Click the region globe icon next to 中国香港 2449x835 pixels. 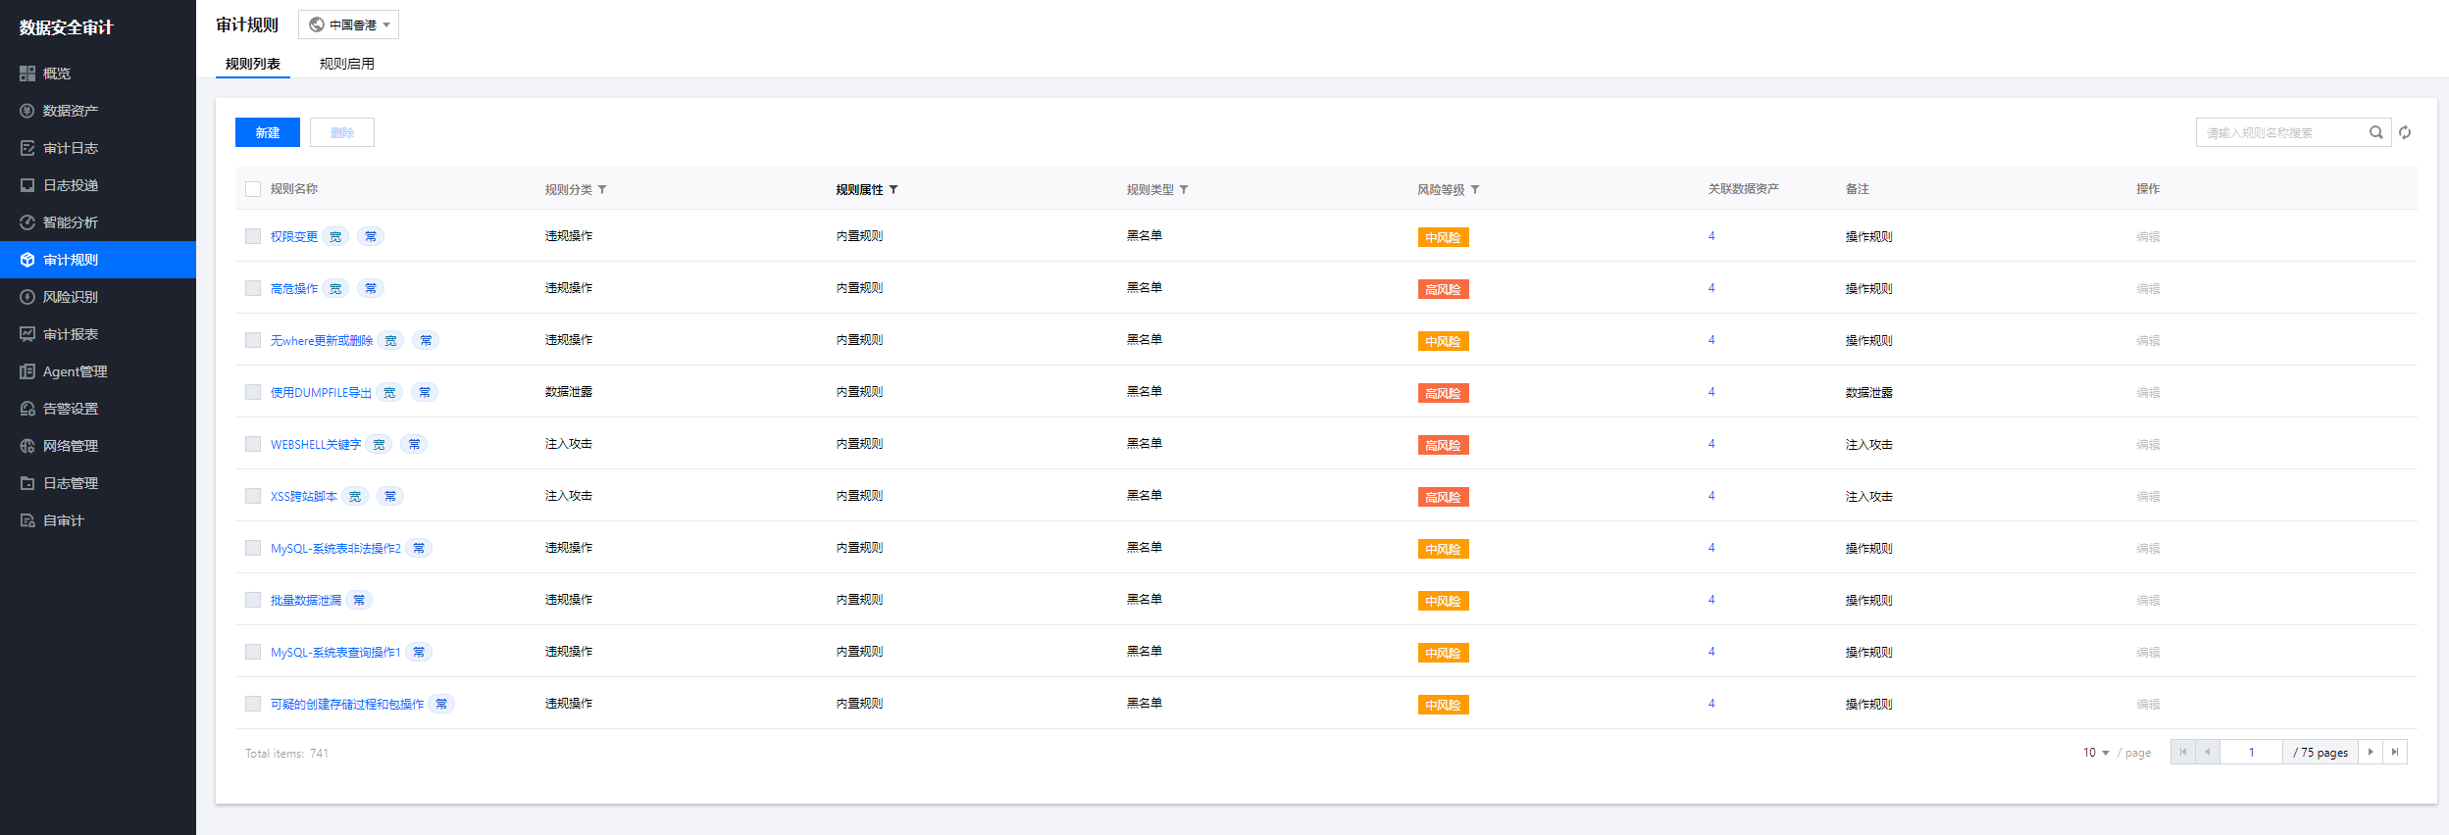tap(317, 25)
